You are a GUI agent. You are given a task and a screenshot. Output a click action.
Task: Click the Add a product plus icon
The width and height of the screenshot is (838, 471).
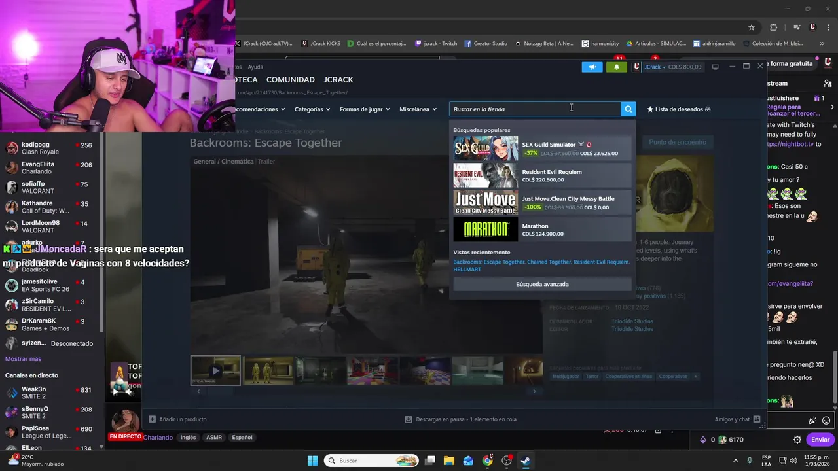(153, 419)
